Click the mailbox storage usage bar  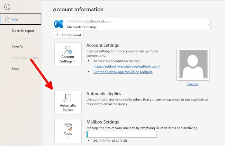pos(122,134)
